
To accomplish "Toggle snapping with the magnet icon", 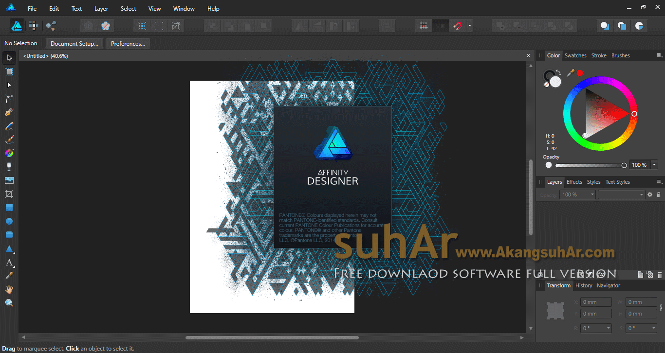I will click(457, 26).
